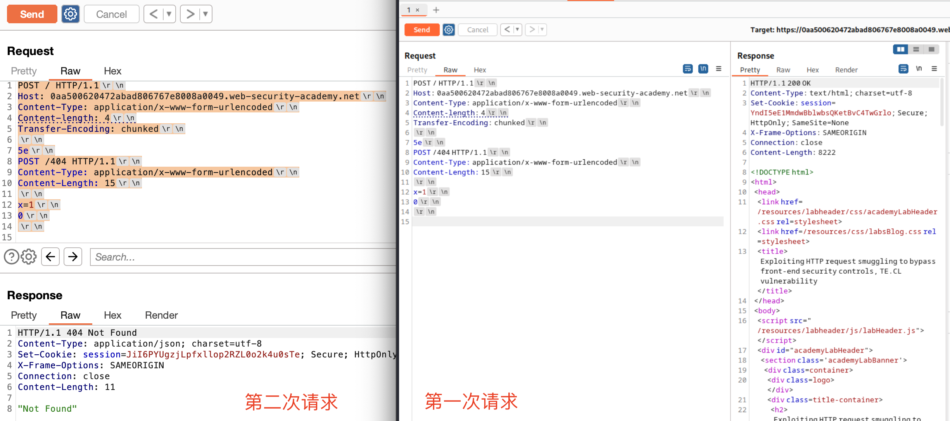950x421 pixels.
Task: Open send settings gear in left panel
Action: (70, 14)
